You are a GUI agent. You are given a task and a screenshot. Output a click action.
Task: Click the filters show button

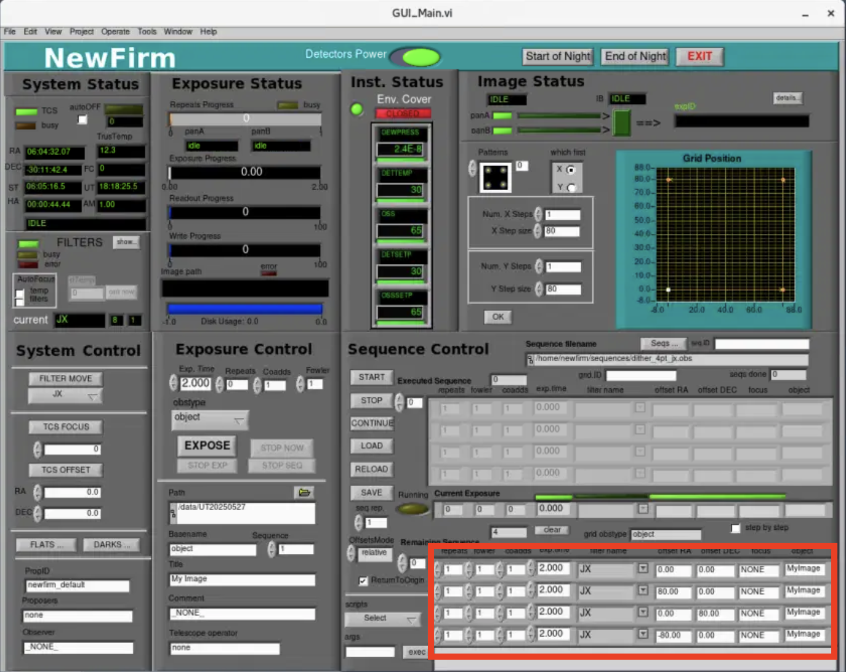pos(126,242)
